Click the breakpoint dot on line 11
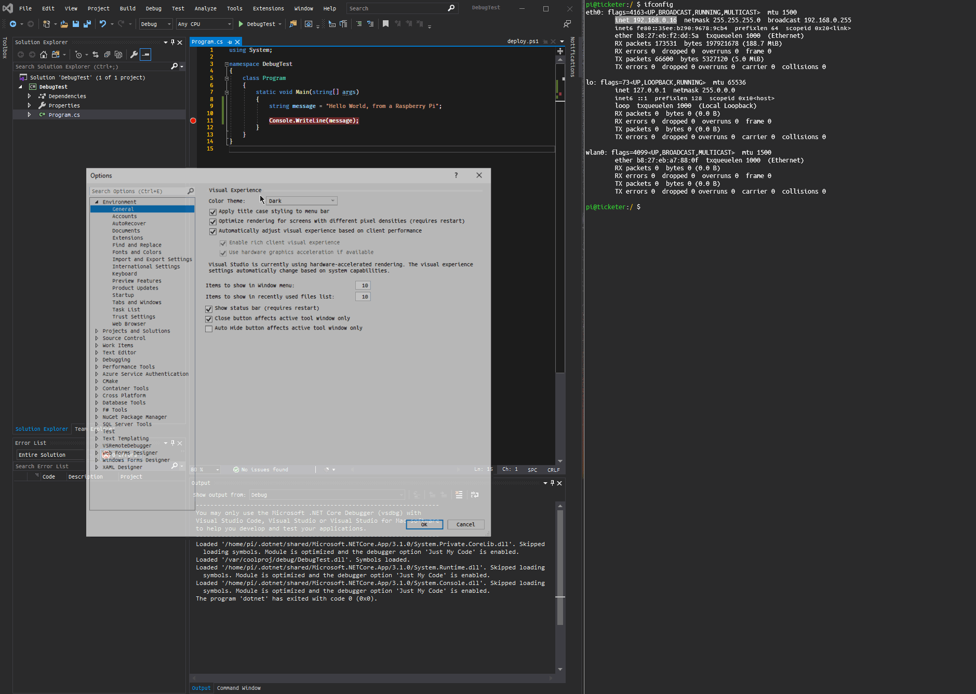Image resolution: width=976 pixels, height=694 pixels. click(193, 120)
